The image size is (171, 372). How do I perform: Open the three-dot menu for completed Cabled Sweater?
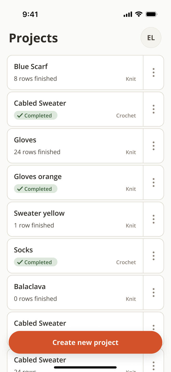click(x=153, y=109)
